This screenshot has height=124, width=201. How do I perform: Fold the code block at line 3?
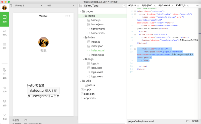click(135, 14)
